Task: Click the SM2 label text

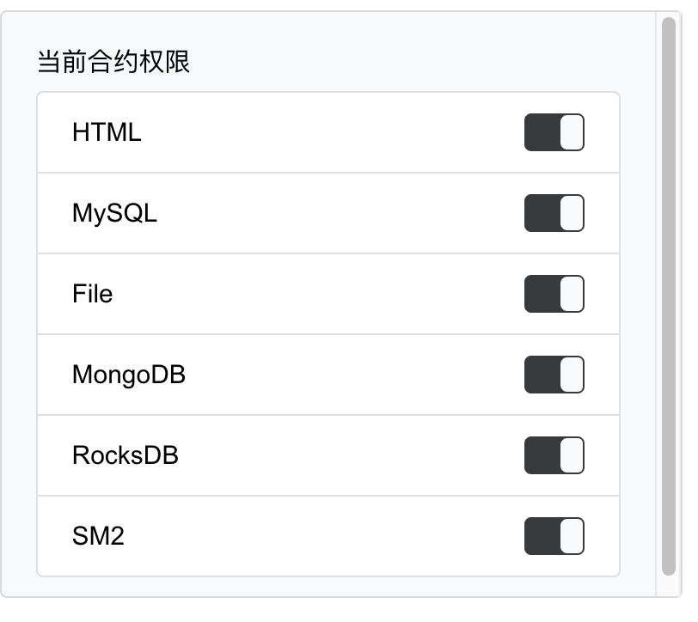Action: [98, 536]
